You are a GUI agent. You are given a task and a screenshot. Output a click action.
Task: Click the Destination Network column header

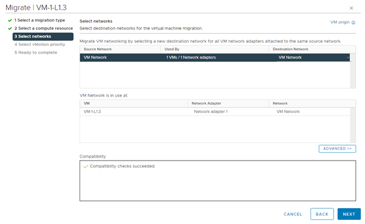click(312, 49)
